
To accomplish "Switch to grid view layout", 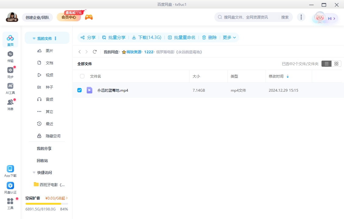I will pyautogui.click(x=336, y=64).
